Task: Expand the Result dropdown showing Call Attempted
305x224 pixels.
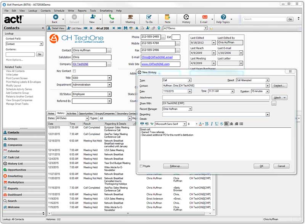Action: pos(267,80)
